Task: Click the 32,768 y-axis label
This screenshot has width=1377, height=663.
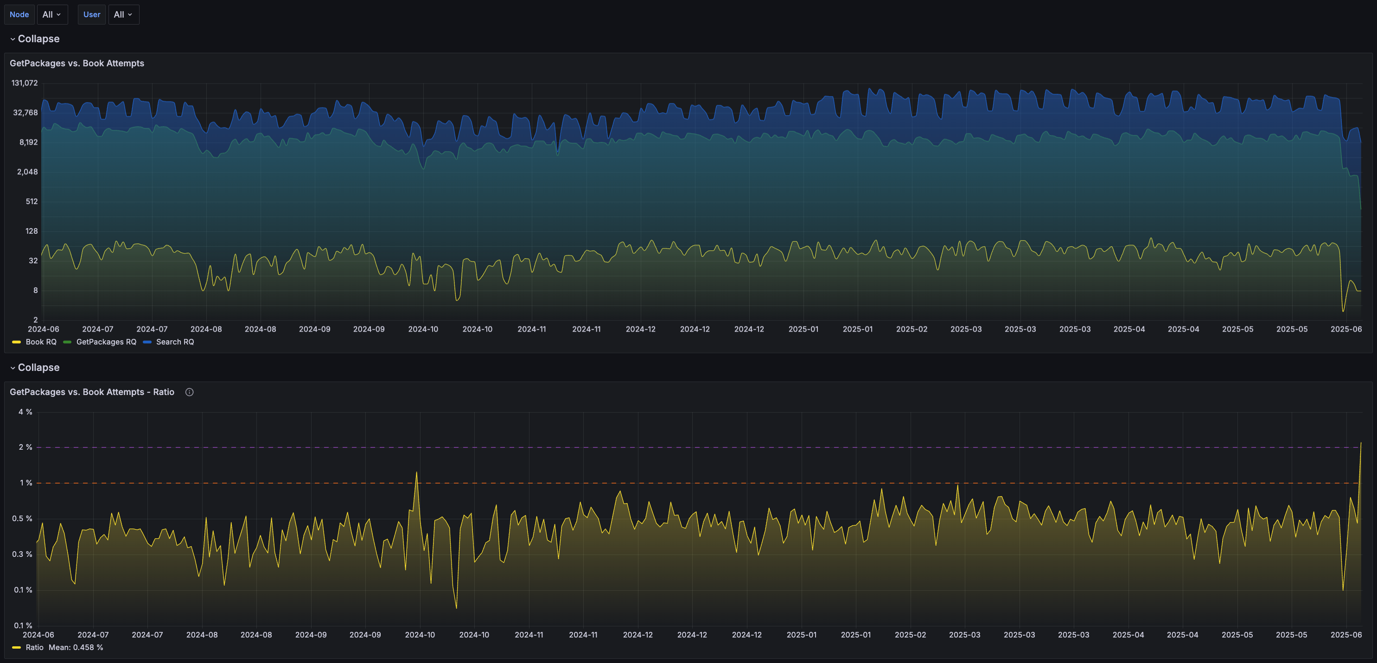Action: [x=25, y=112]
